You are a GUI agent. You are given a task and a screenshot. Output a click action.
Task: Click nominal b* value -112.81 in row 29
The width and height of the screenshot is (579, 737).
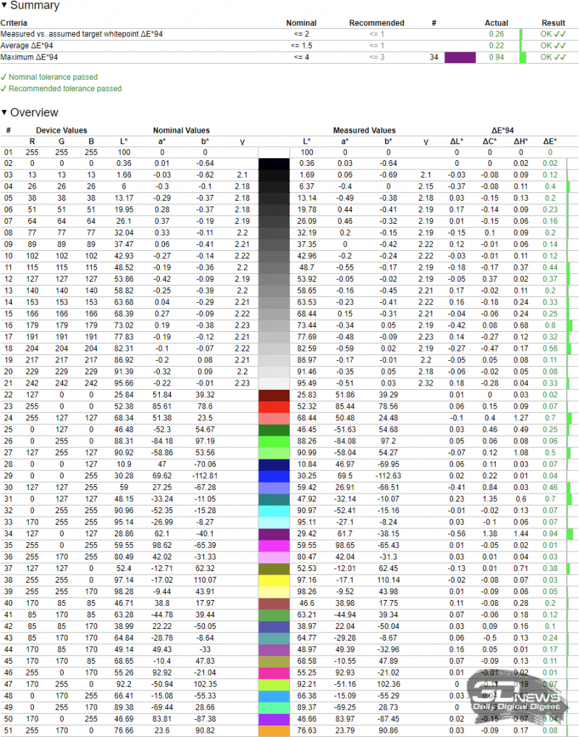coord(206,476)
